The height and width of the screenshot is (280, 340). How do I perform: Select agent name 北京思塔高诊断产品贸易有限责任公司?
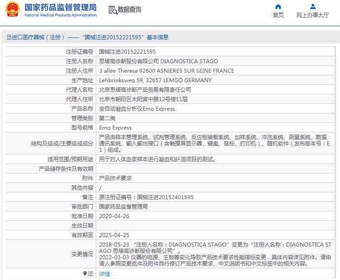(x=145, y=90)
